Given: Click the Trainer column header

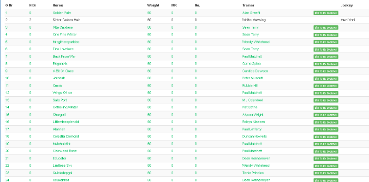Looking at the screenshot, I should coord(248,5).
